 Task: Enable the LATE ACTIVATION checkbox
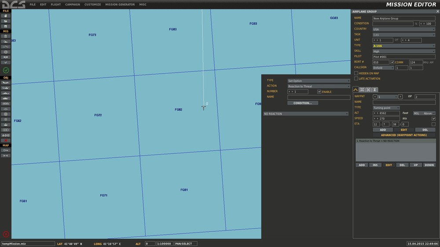356,79
